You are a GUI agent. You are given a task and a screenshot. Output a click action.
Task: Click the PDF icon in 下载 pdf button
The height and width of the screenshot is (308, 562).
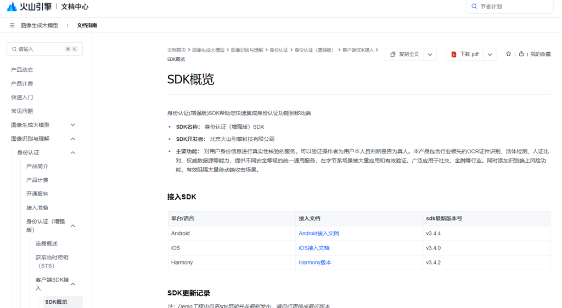(x=454, y=54)
